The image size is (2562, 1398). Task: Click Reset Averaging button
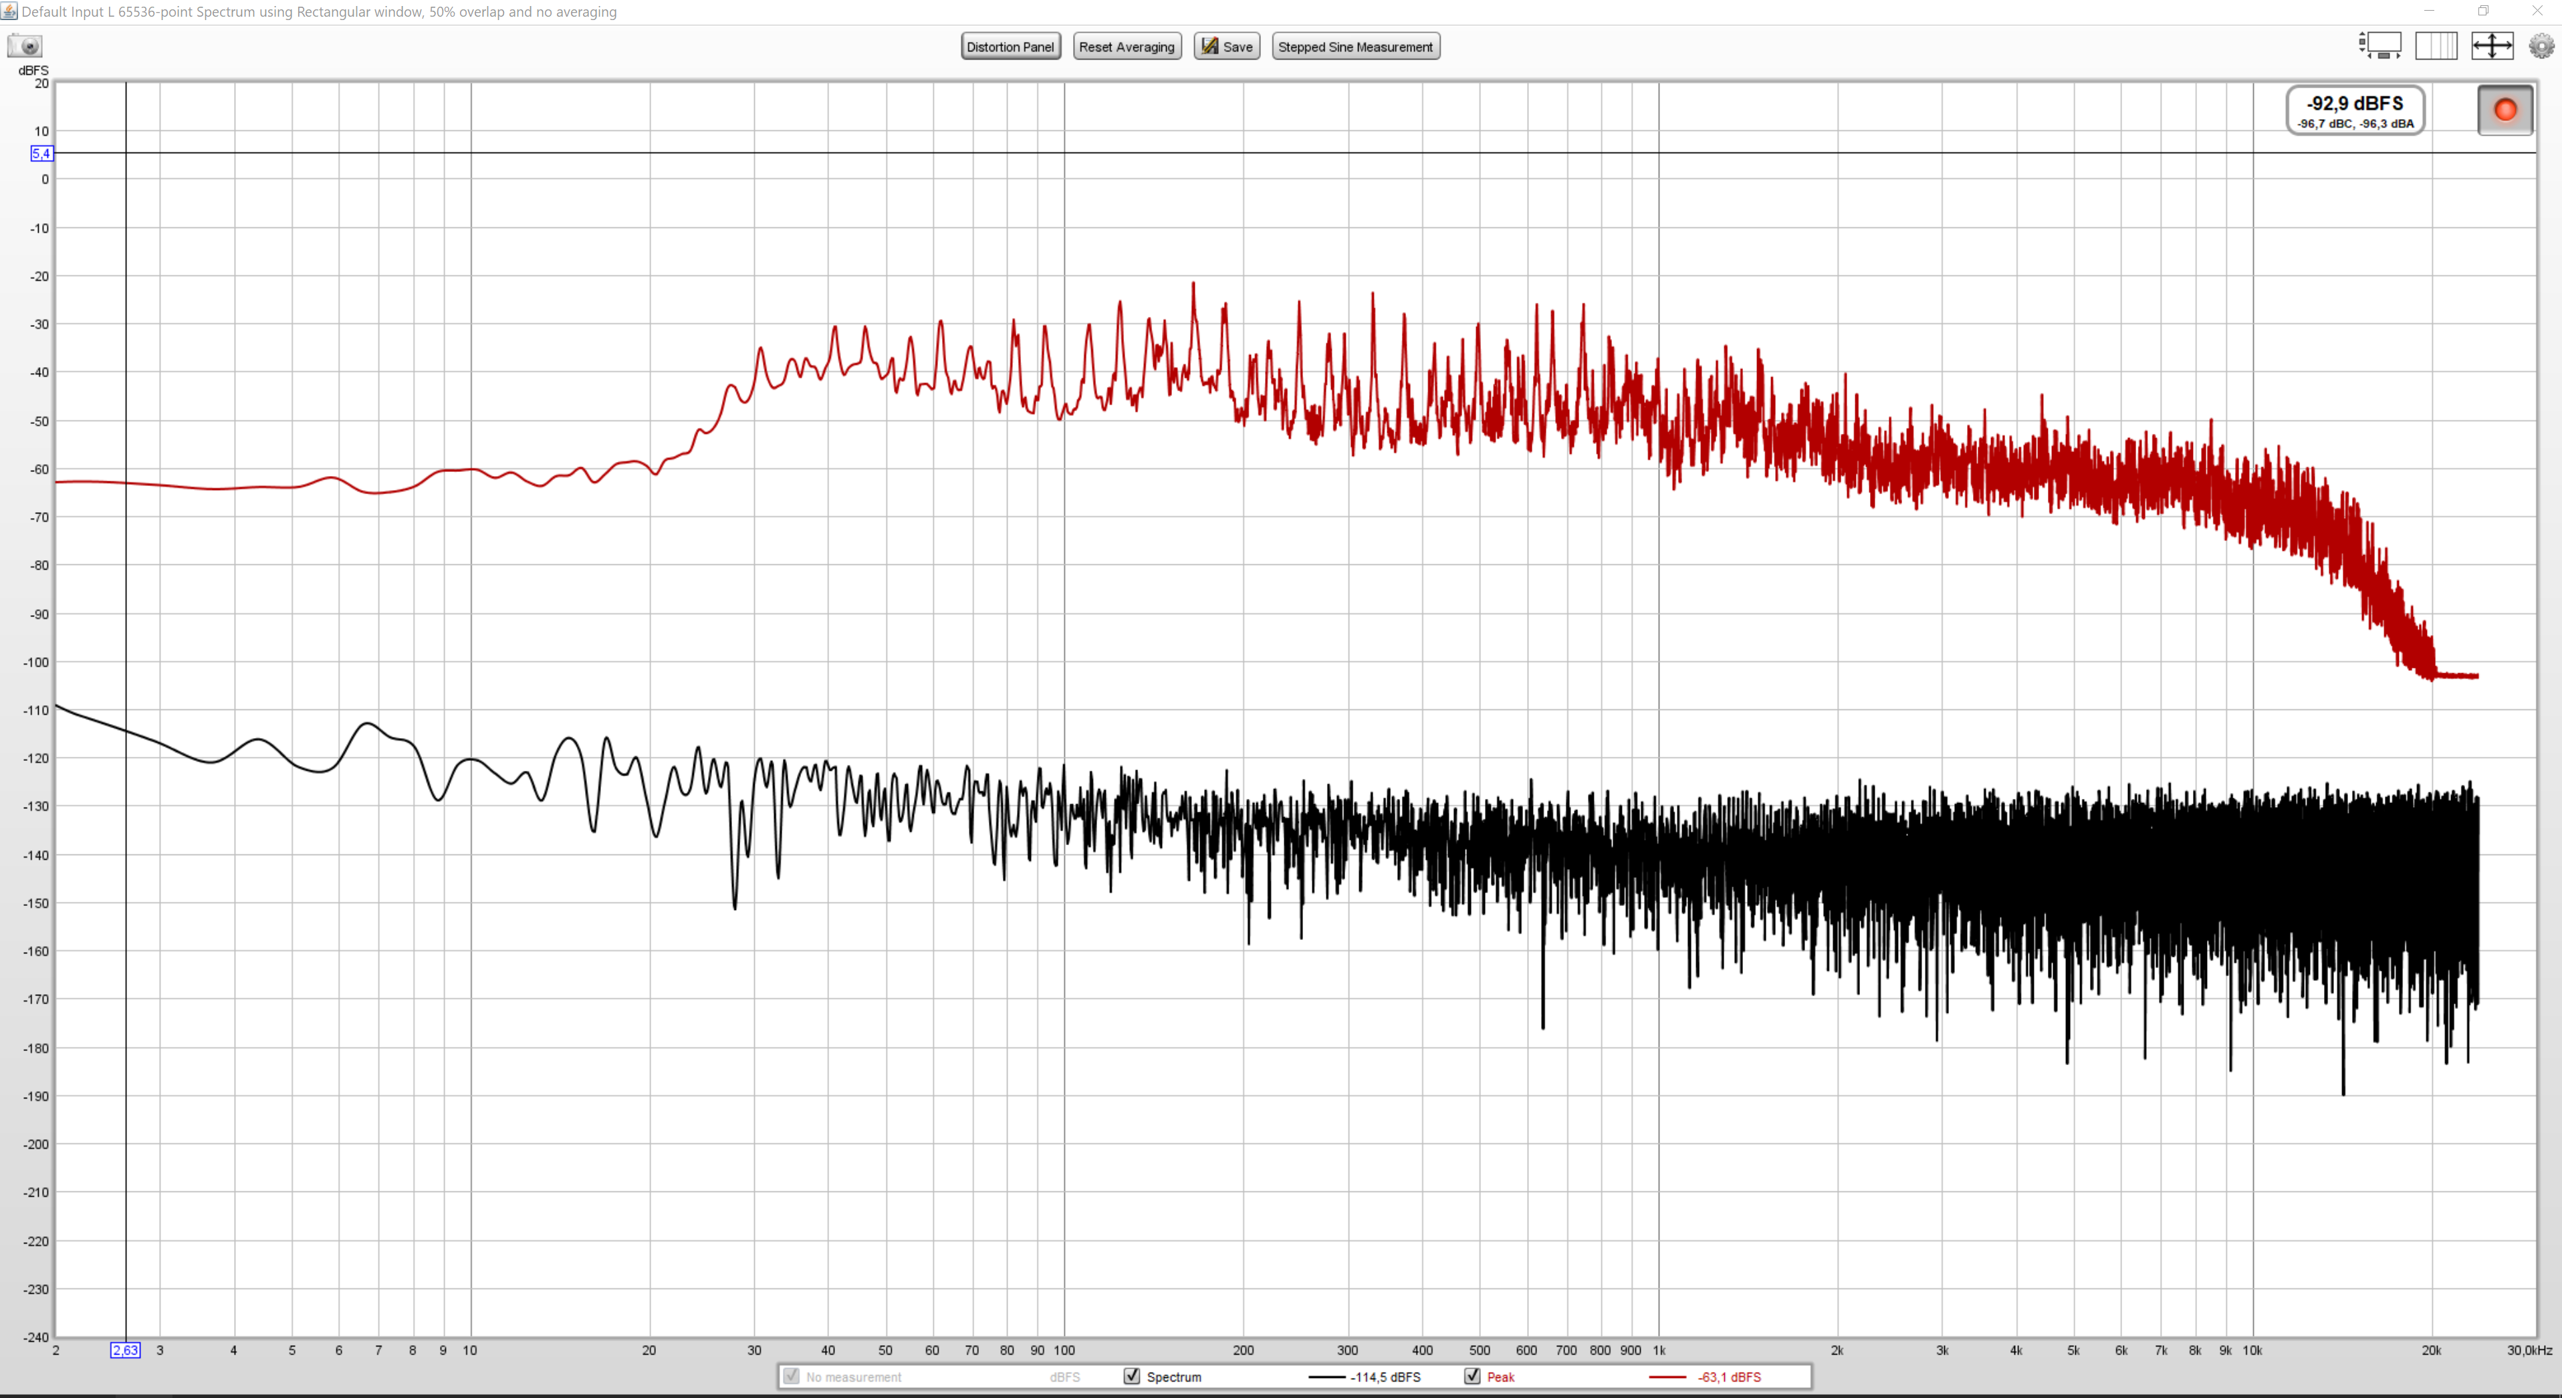pyautogui.click(x=1126, y=47)
